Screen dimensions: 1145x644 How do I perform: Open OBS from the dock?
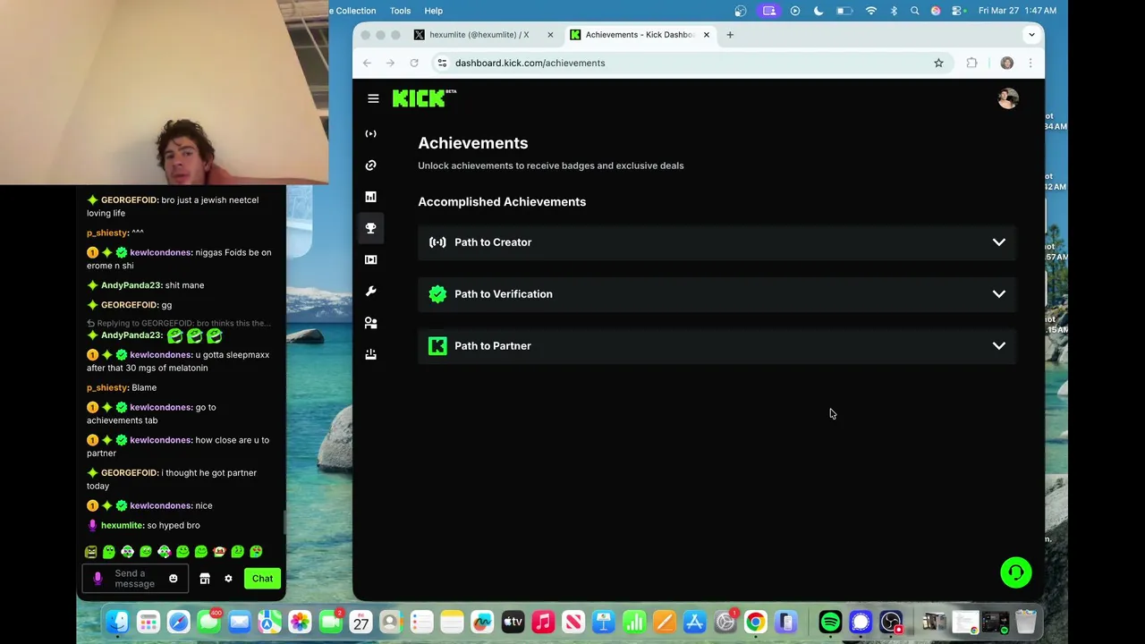coord(891,622)
